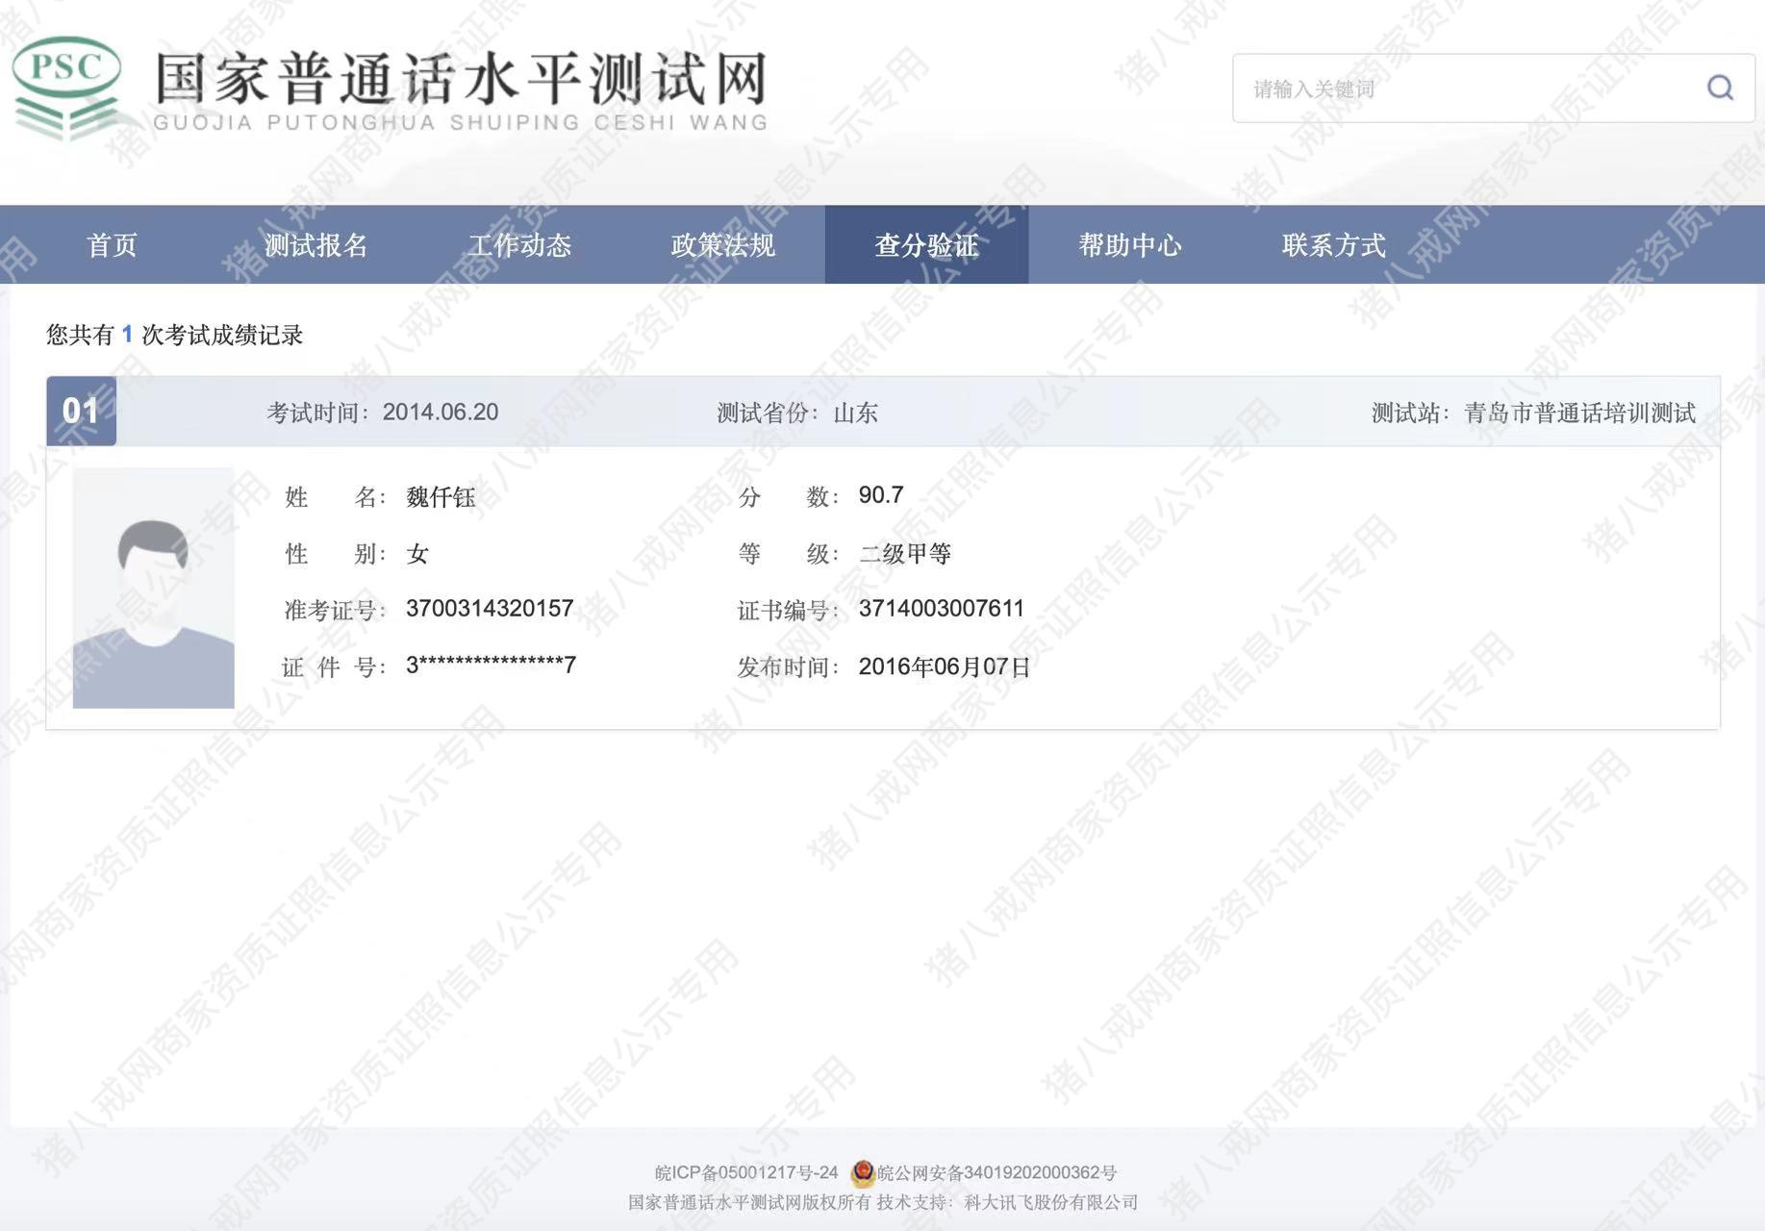Click the score value 90.7

coord(880,495)
